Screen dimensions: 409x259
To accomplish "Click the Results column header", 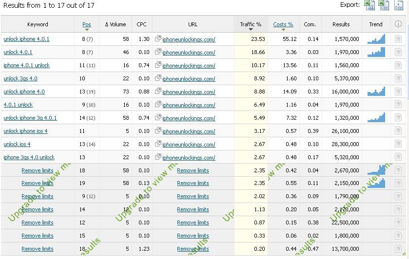I will click(341, 24).
